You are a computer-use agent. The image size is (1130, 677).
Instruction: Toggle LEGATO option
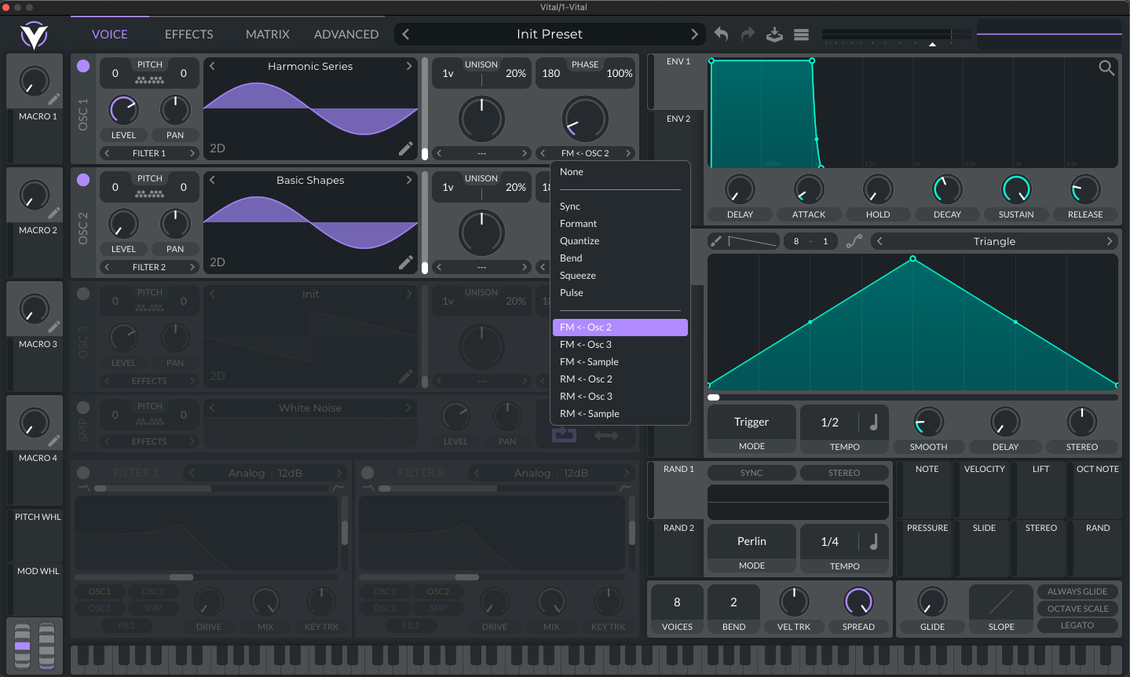(x=1077, y=625)
